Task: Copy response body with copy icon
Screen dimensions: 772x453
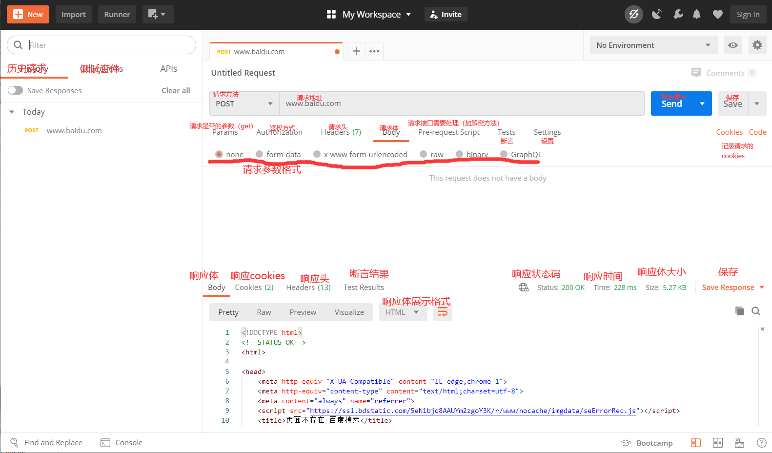Action: [x=740, y=311]
